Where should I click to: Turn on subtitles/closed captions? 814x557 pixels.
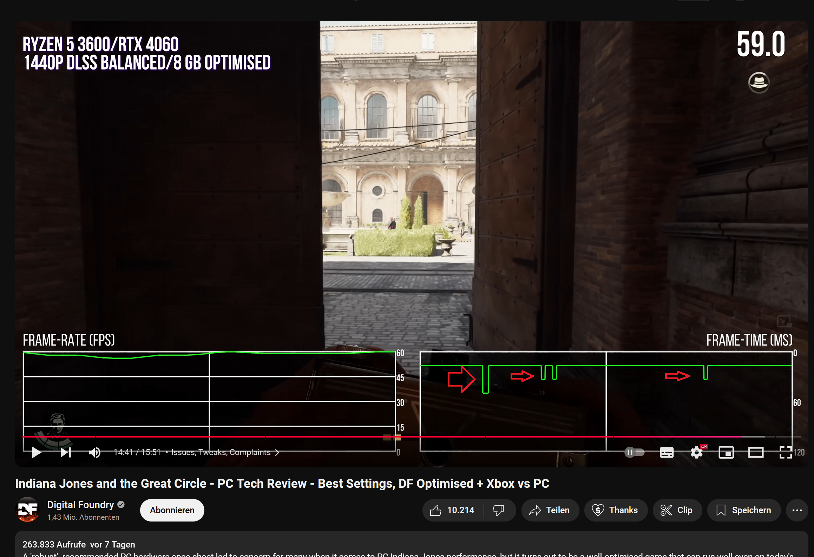click(666, 452)
